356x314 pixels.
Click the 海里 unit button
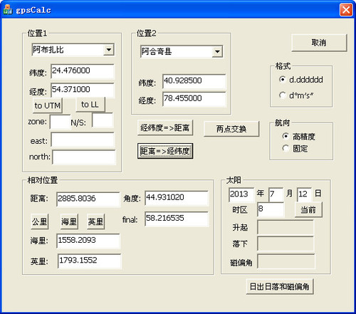pos(69,221)
